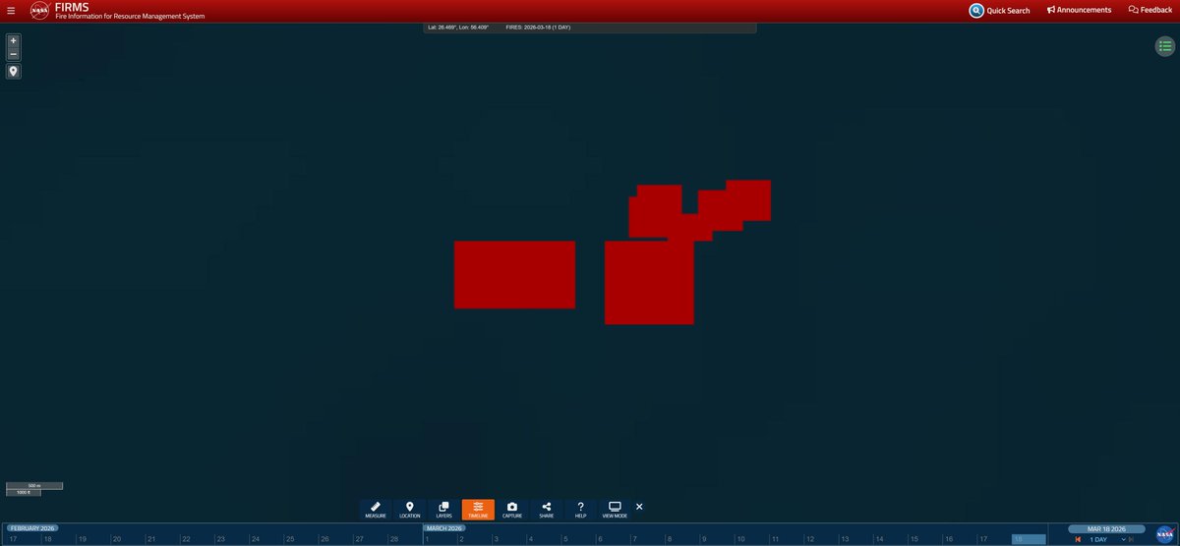Open the Location tool
The image size is (1180, 546).
pos(410,510)
